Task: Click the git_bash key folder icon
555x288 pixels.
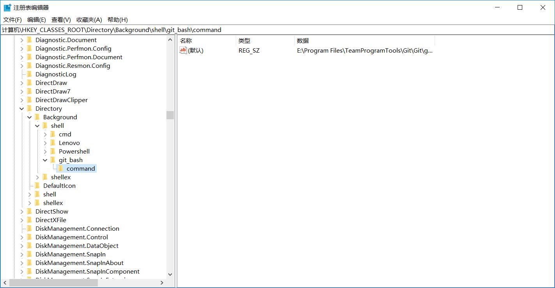Action: click(52, 160)
